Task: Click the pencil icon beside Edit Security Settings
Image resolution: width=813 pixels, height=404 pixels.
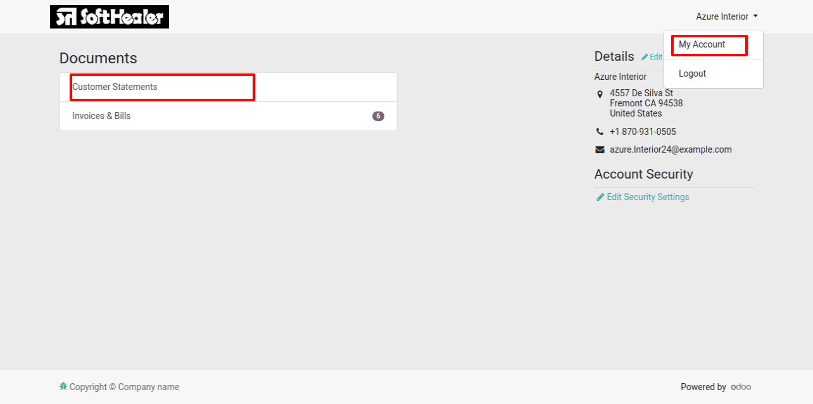Action: [600, 197]
